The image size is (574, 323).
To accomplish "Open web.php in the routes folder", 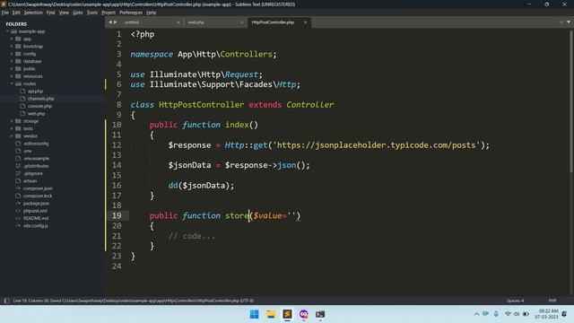I will point(36,114).
